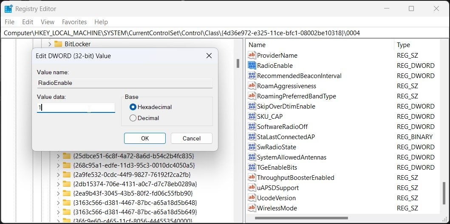The width and height of the screenshot is (450, 224).
Task: Select the {3163c566-d381-4467-87bc-a65a18d5b649} key name
Action: click(135, 212)
